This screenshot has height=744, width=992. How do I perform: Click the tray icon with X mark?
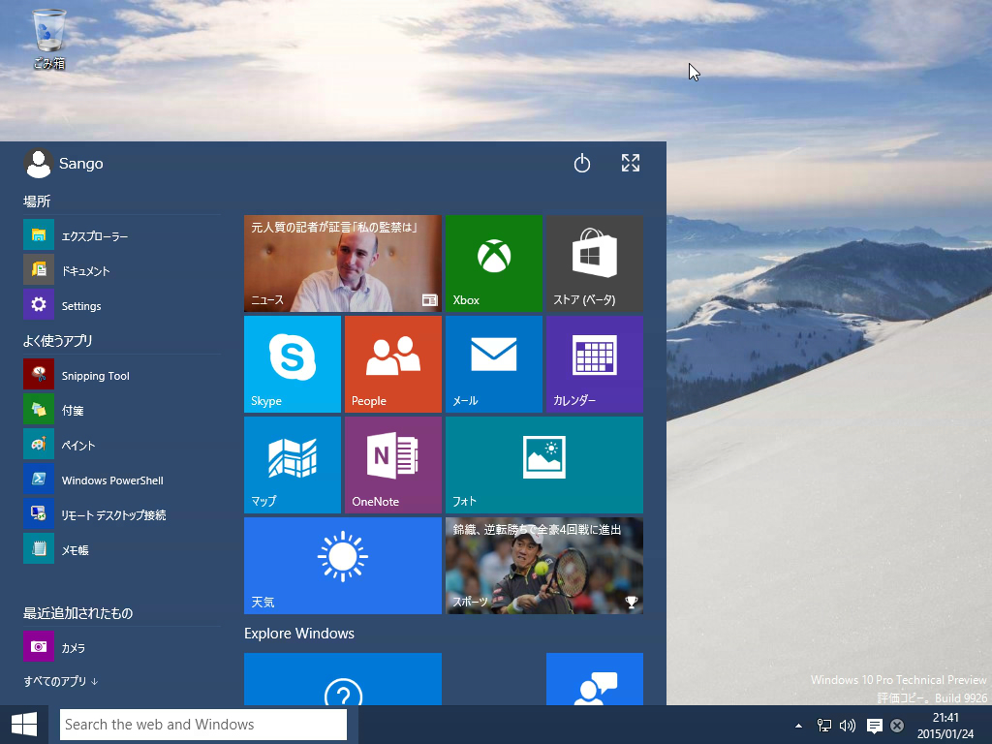[x=896, y=726]
